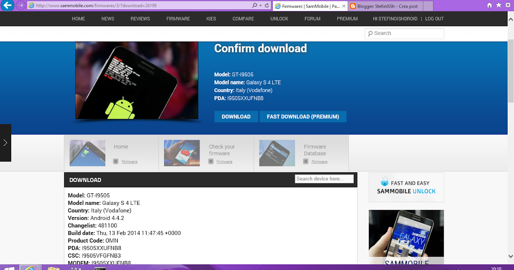Viewport: 514px width, 270px height.
Task: Click the Home card title text
Action: pos(121,147)
